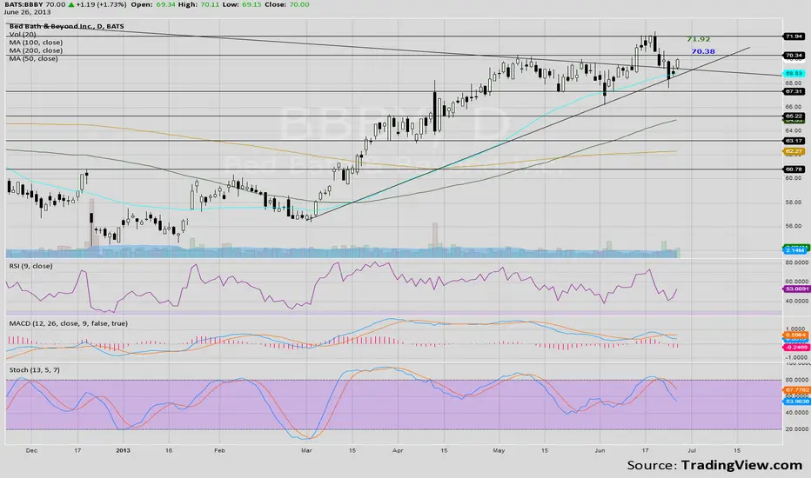The image size is (811, 478).
Task: Click the blue 2.14M volume label
Action: pyautogui.click(x=794, y=250)
